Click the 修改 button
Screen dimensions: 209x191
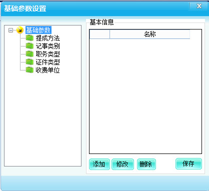point(122,164)
